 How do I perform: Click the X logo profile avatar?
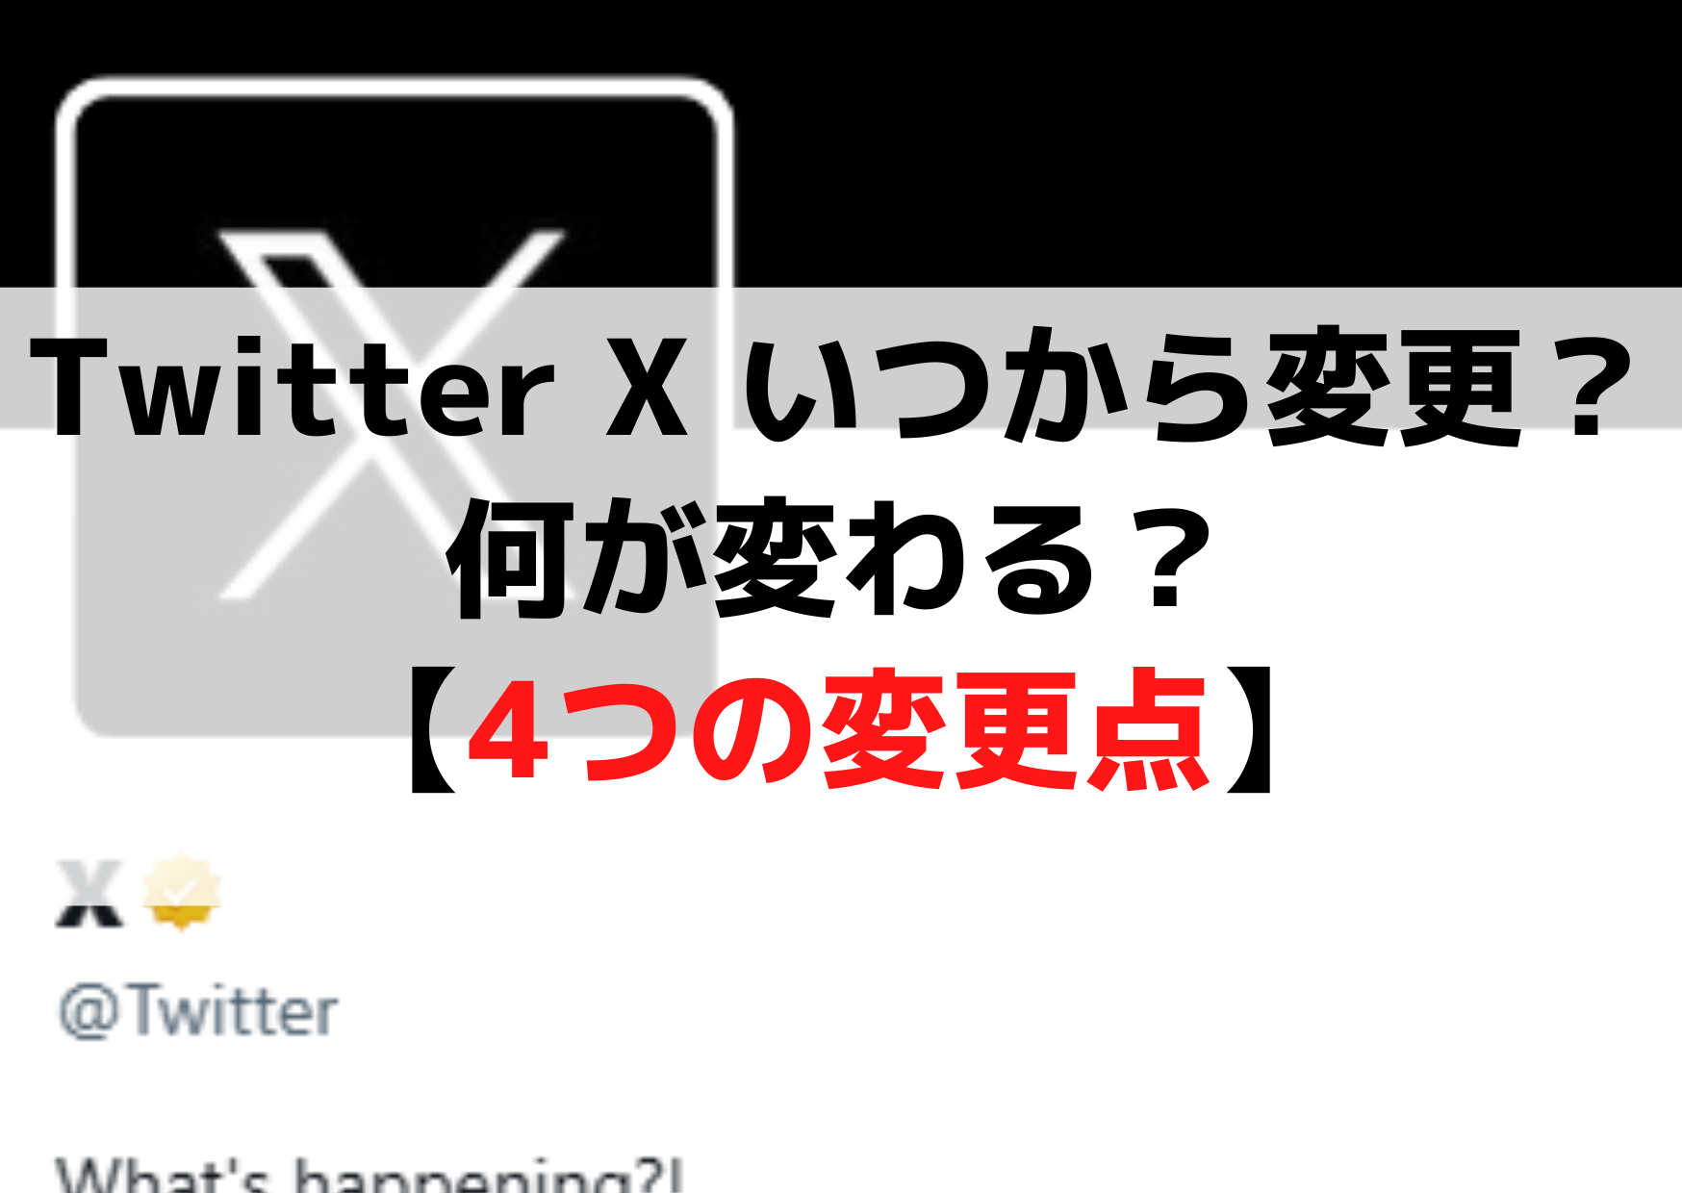pos(395,409)
